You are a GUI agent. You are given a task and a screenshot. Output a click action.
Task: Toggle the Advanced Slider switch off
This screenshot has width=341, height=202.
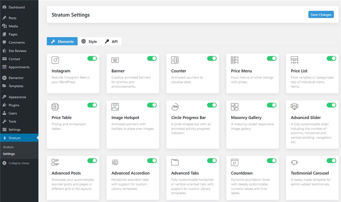click(x=331, y=105)
